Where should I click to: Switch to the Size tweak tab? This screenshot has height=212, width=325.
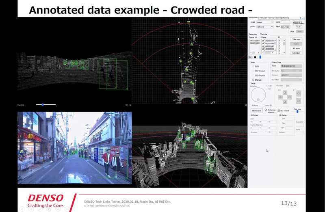(288, 86)
